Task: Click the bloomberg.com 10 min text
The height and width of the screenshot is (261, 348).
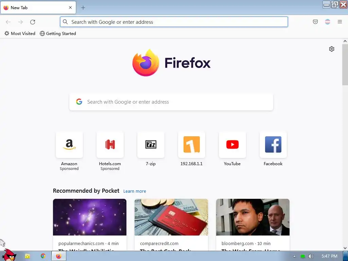Action: [x=246, y=243]
